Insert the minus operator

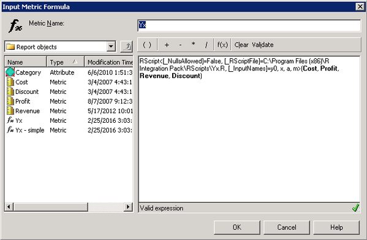pyautogui.click(x=180, y=45)
